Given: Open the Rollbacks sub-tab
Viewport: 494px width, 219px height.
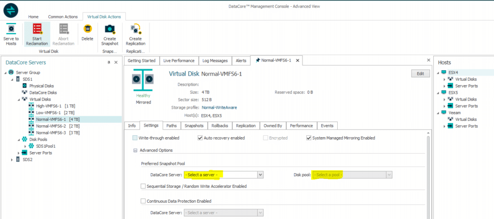Looking at the screenshot, I should coord(220,126).
